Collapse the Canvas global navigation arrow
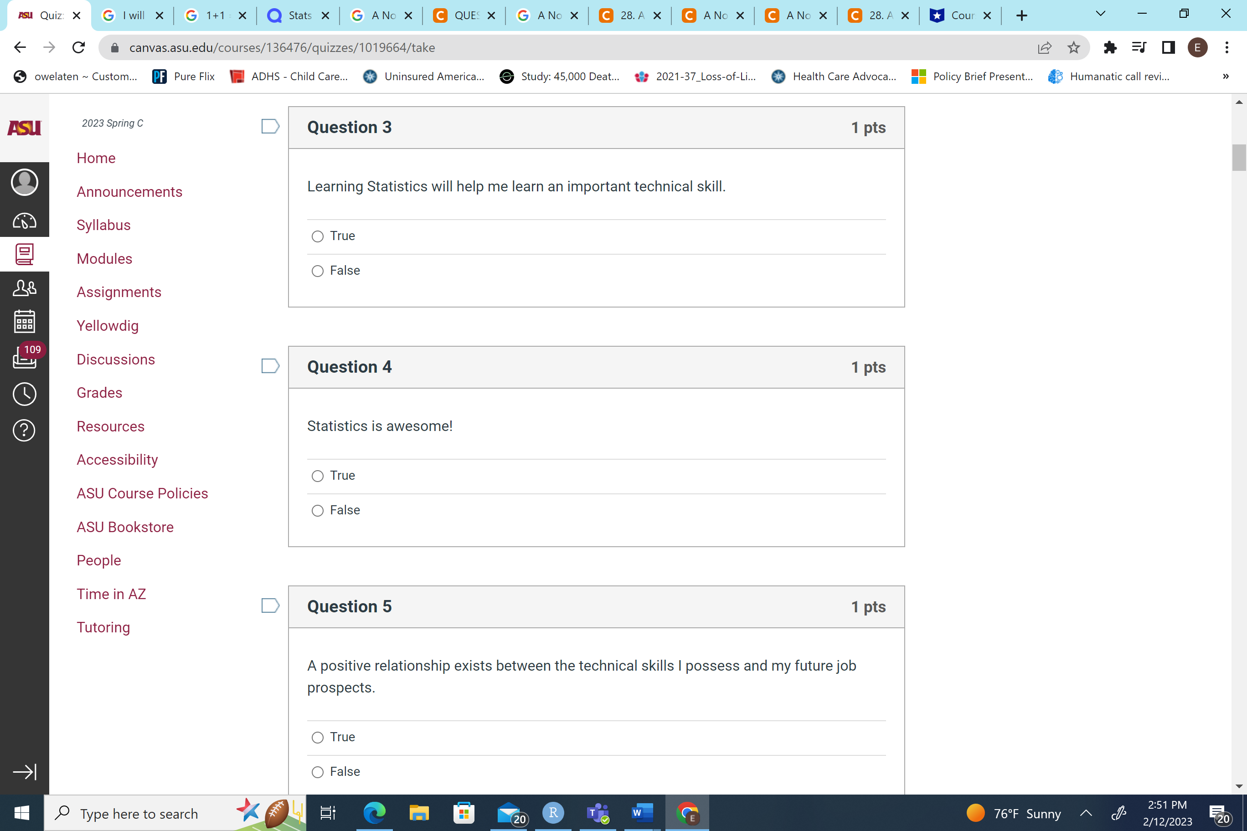Viewport: 1247px width, 831px height. click(x=25, y=772)
